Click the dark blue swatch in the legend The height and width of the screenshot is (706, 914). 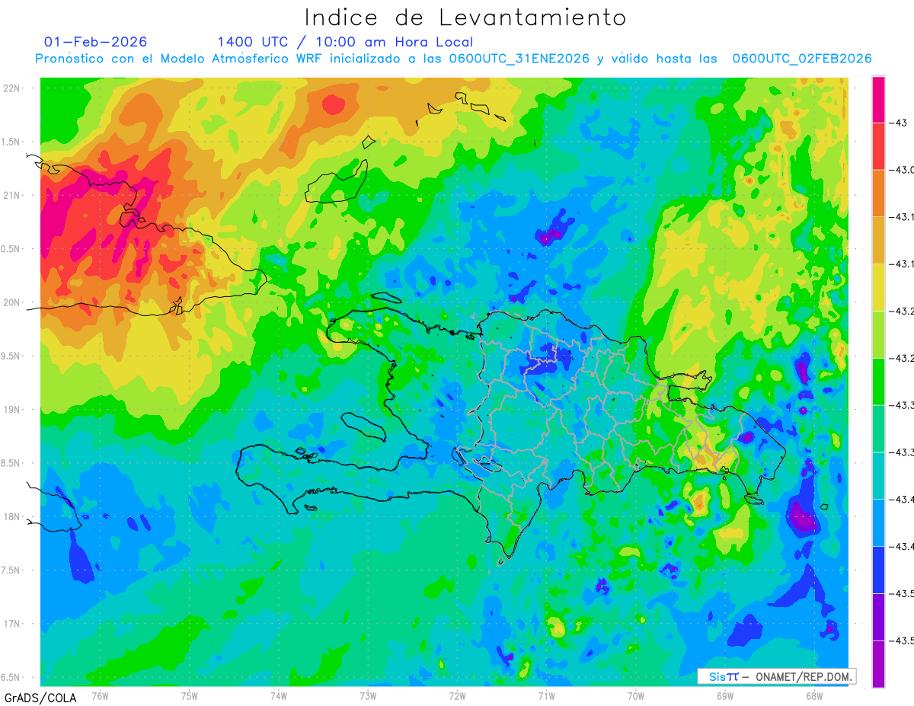click(878, 570)
